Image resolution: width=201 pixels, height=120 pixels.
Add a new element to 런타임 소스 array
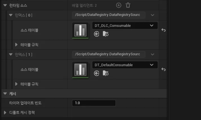click(119, 5)
